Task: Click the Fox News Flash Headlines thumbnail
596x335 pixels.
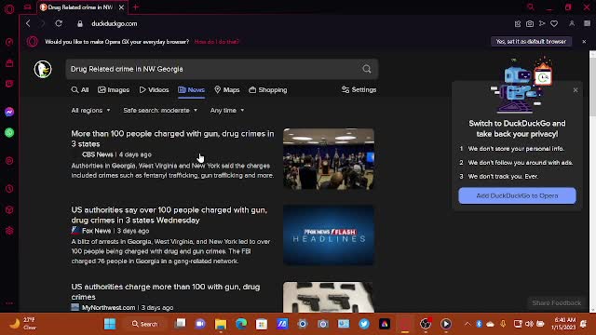Action: 329,235
